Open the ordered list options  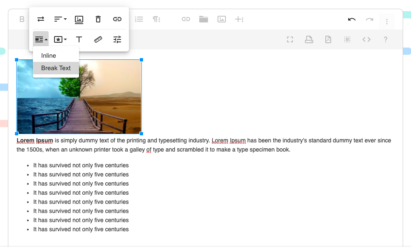coord(139,19)
